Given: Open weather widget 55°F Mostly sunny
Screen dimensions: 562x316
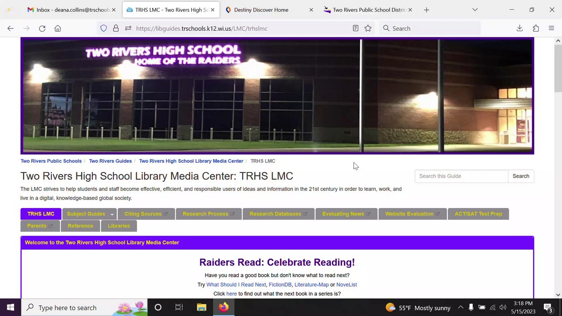Looking at the screenshot, I should tap(418, 308).
